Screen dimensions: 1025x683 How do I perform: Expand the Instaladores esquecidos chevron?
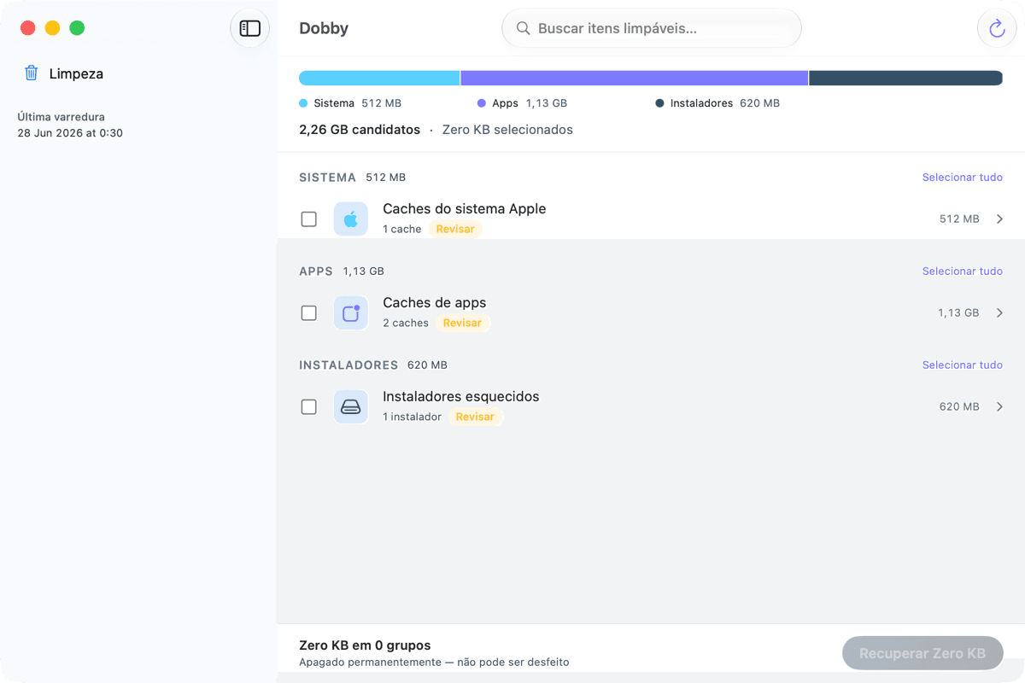point(999,407)
